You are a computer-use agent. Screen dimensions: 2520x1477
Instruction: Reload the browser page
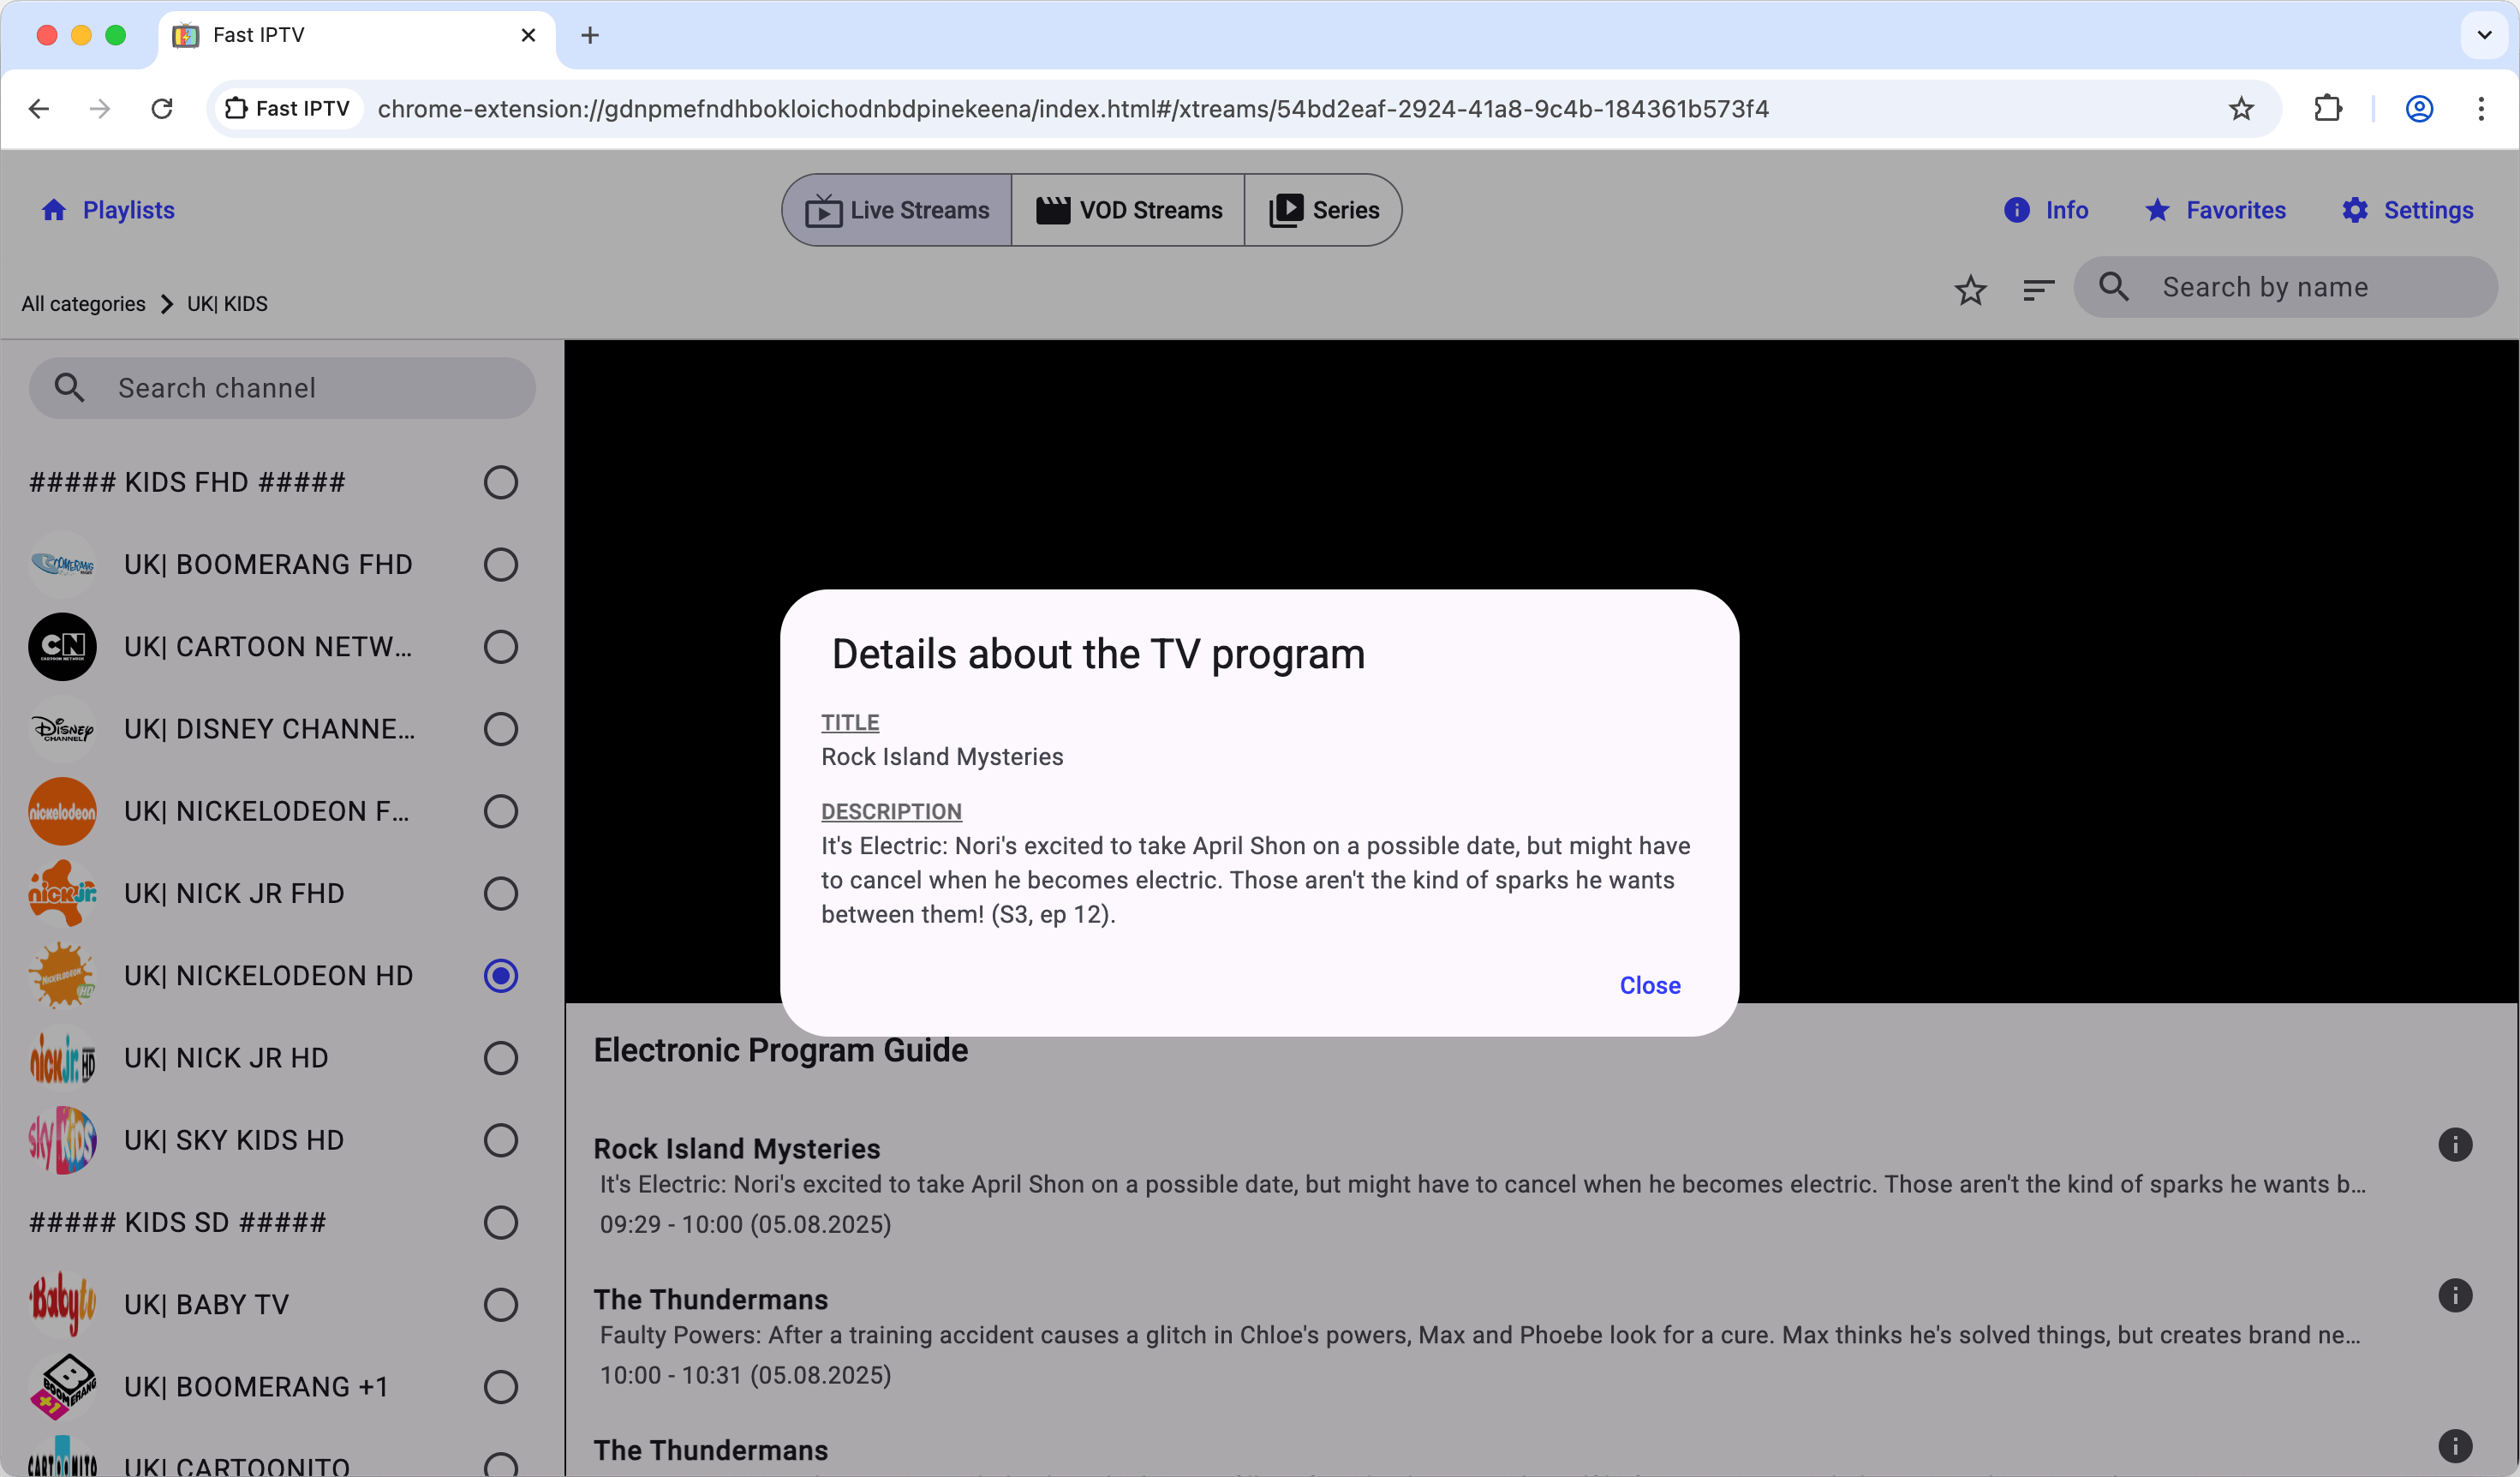pos(162,108)
